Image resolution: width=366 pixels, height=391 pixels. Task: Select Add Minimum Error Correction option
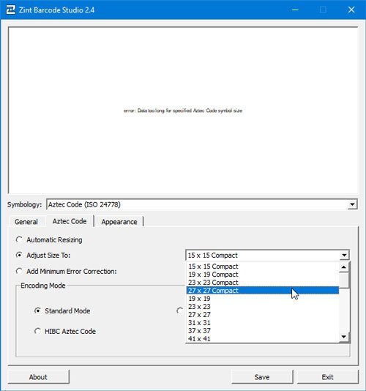pos(19,271)
